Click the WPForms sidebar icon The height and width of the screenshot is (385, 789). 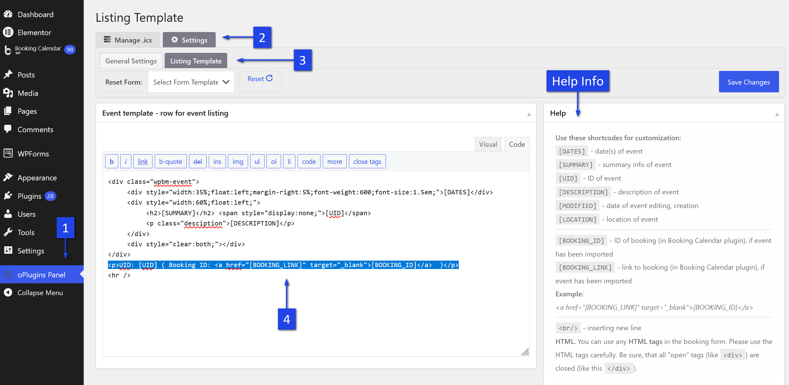(8, 153)
